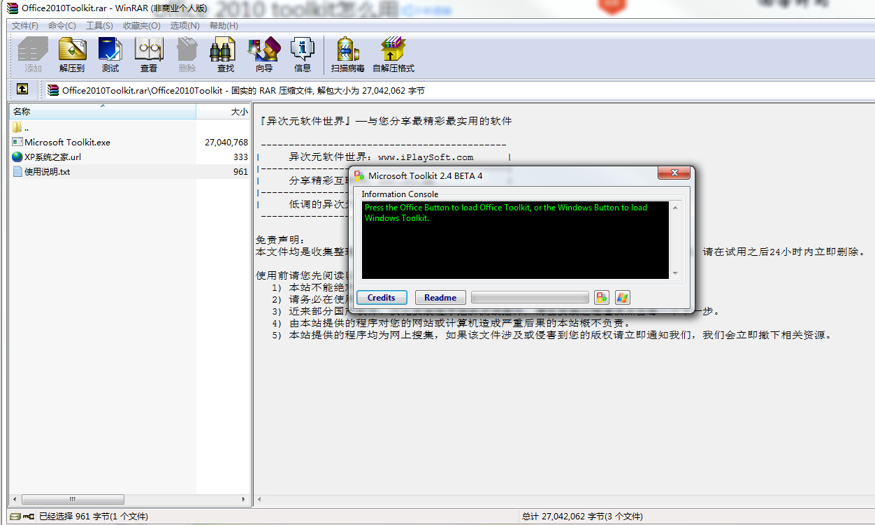Click the console scroll up arrow
The height and width of the screenshot is (525, 875).
pos(675,208)
